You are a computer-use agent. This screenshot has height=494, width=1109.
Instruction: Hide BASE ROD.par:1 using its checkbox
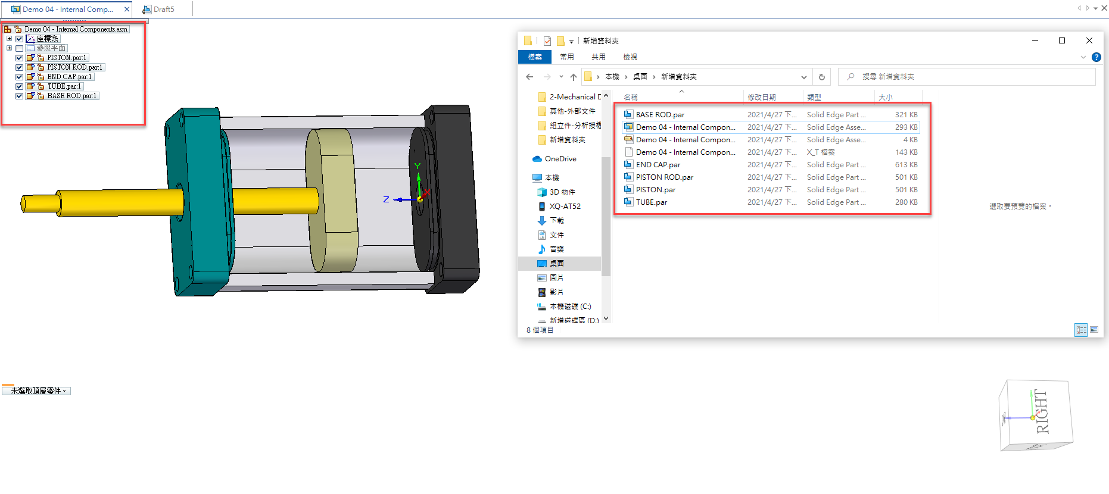pyautogui.click(x=19, y=96)
